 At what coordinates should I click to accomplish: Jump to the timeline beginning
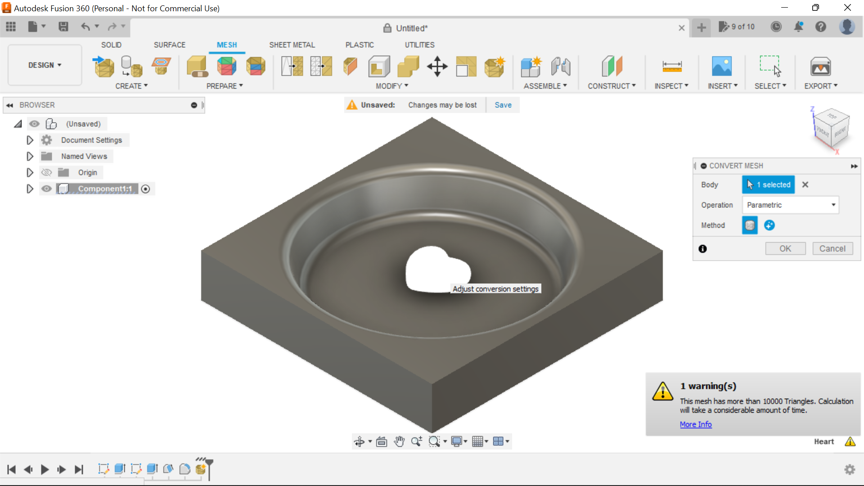(x=11, y=470)
